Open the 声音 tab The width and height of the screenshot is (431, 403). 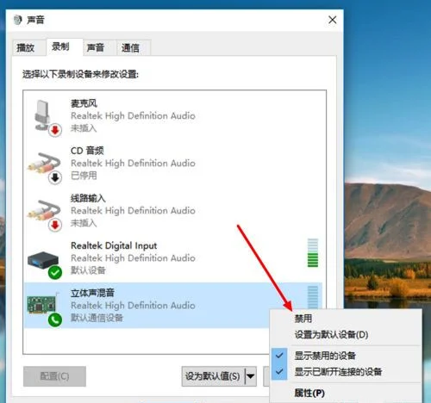[96, 47]
